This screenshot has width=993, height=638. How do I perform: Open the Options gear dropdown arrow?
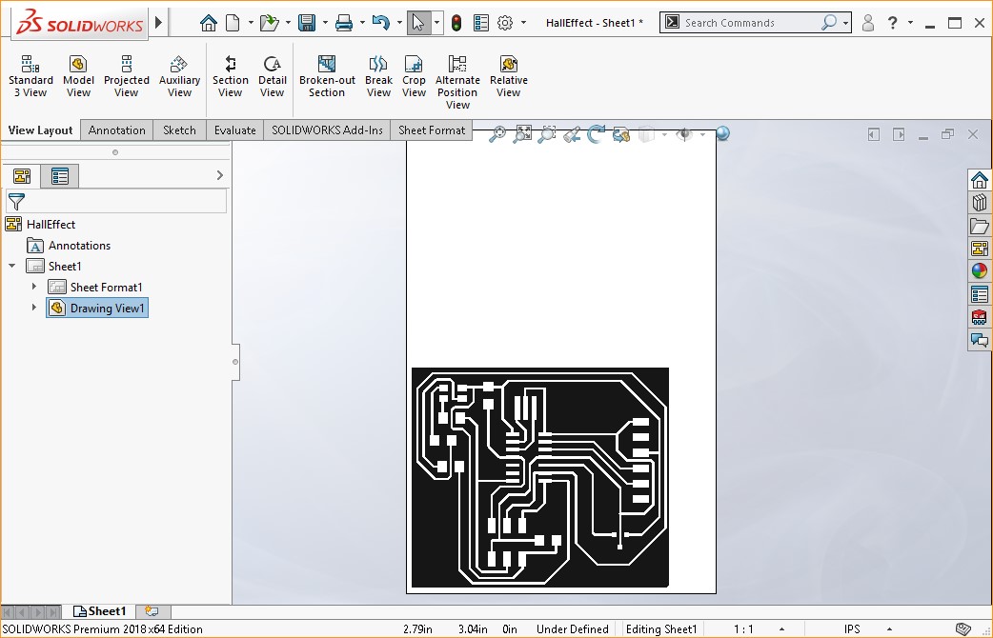(x=523, y=23)
